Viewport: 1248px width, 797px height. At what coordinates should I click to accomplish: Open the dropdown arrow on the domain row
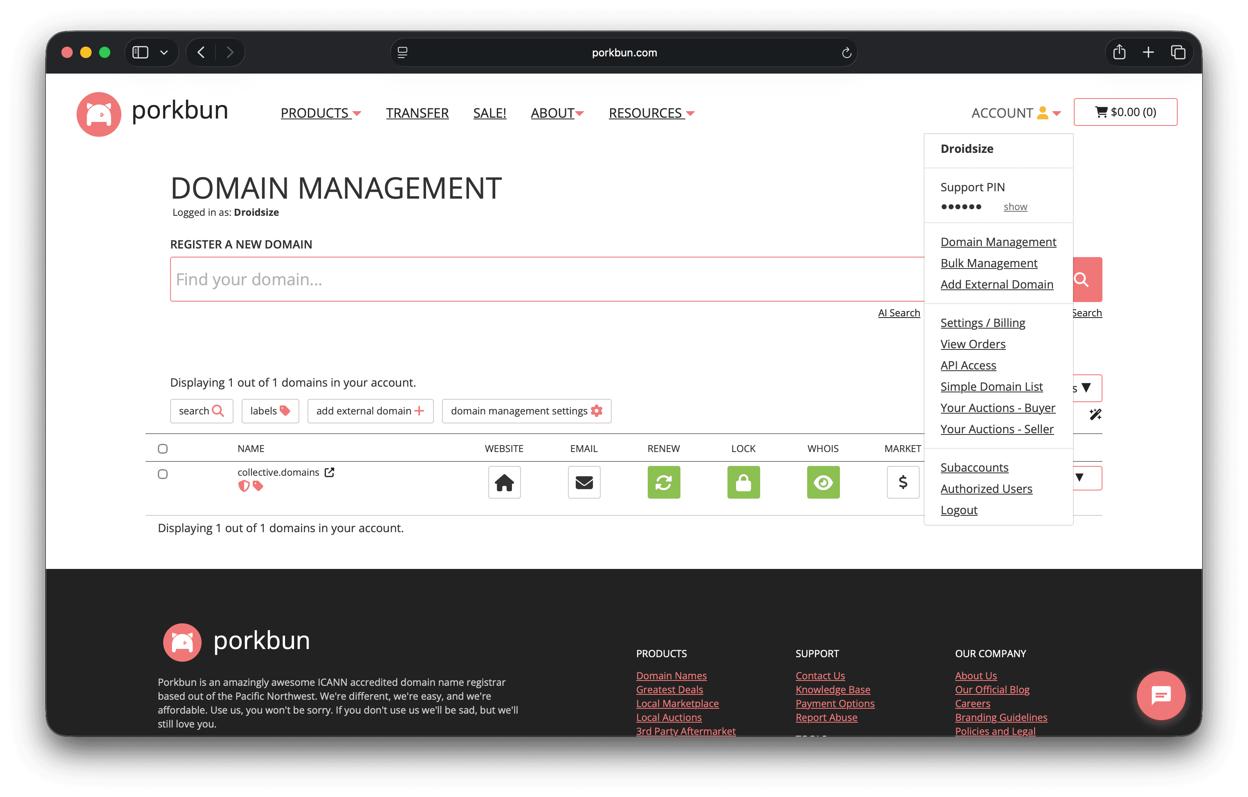(1080, 477)
